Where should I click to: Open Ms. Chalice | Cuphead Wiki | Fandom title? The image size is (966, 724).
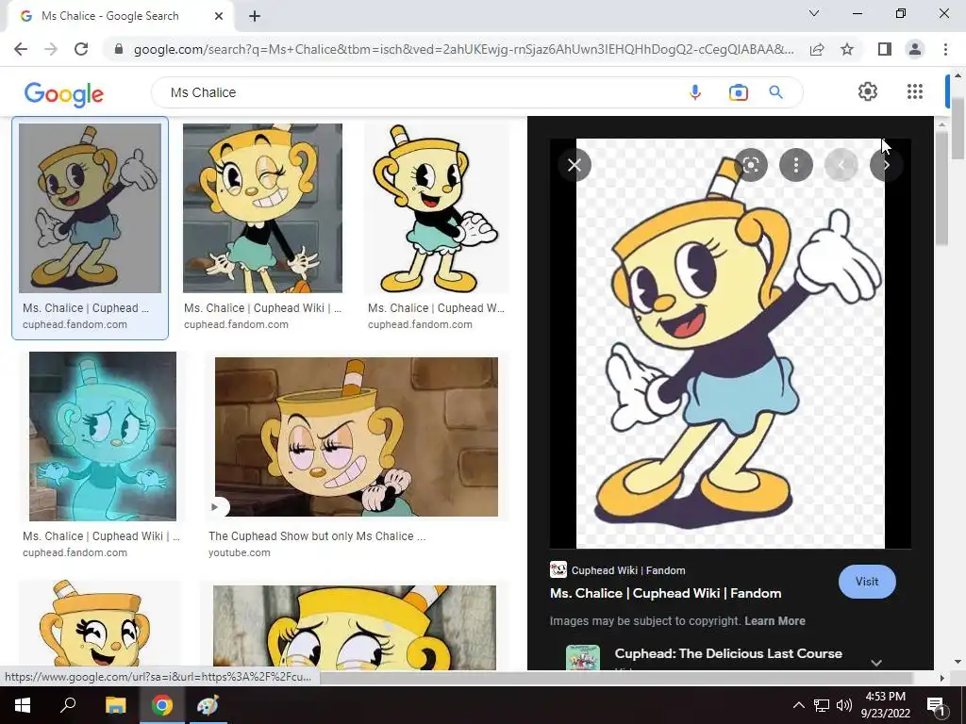click(665, 594)
